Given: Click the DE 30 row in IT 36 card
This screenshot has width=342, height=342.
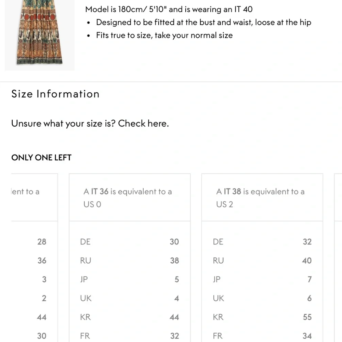Looking at the screenshot, I should pos(130,242).
